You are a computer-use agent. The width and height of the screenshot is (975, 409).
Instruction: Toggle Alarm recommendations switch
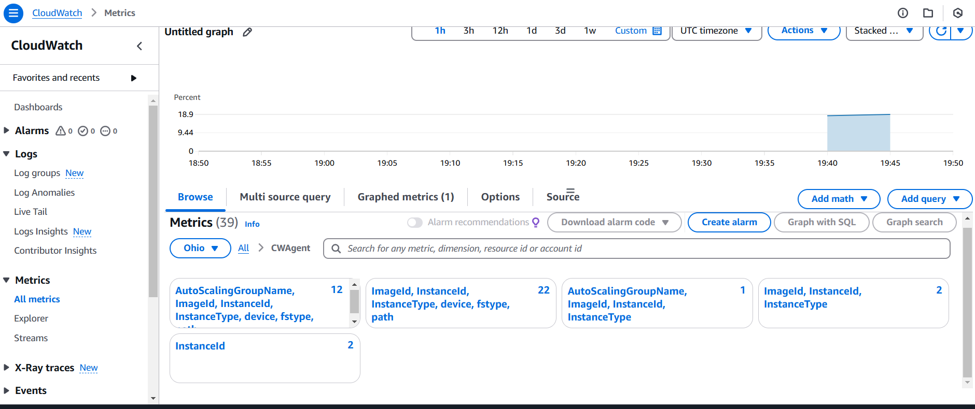tap(415, 223)
